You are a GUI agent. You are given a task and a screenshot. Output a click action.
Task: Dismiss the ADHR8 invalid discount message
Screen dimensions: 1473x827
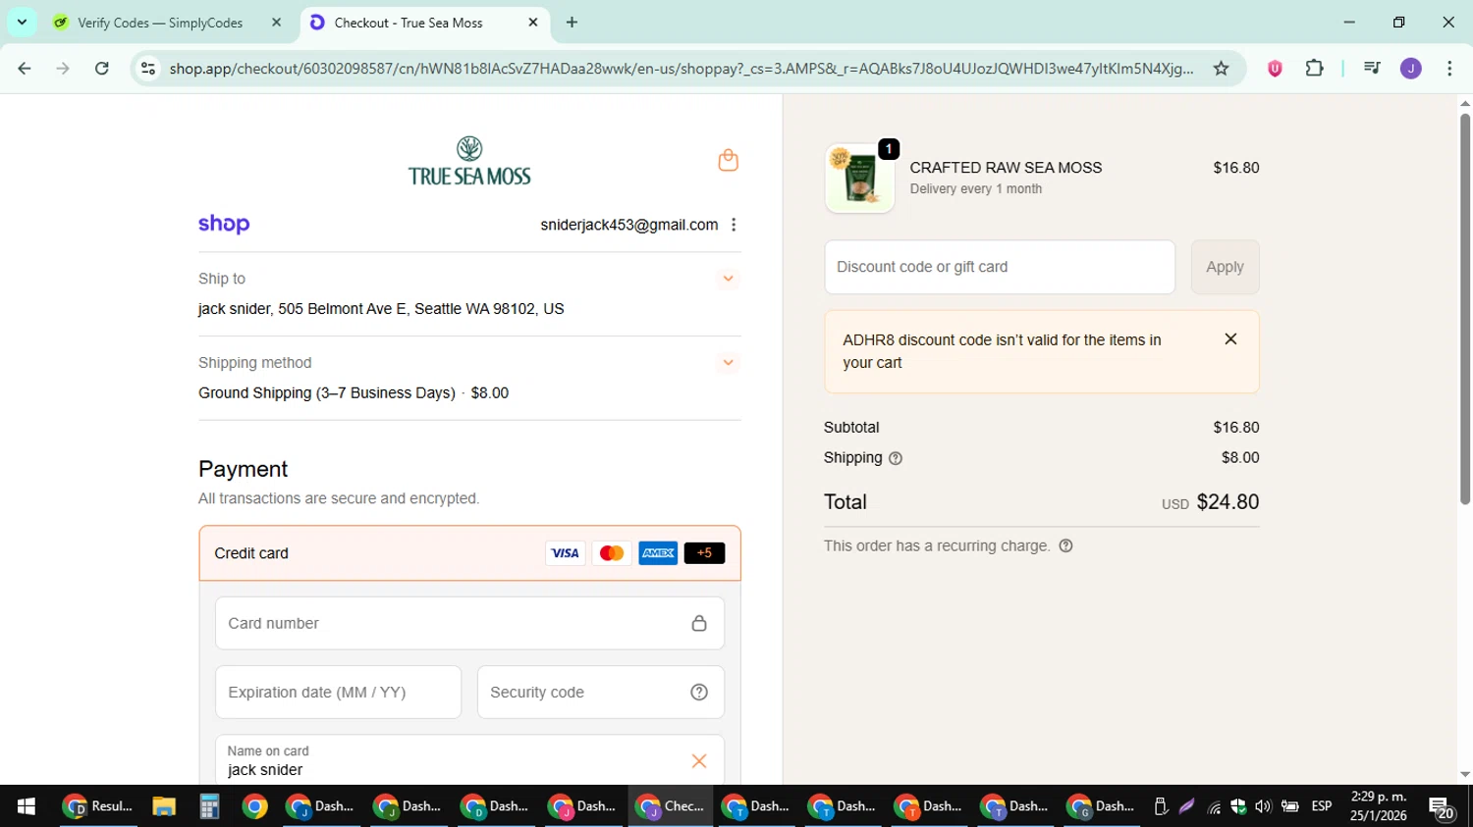point(1230,338)
